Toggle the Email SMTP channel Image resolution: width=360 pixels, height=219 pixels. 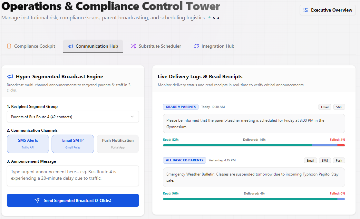tap(73, 144)
